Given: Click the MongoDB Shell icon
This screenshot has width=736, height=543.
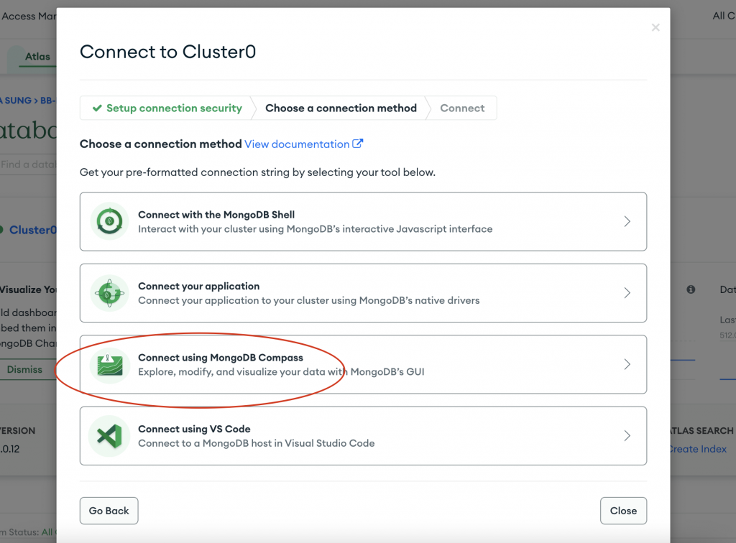Looking at the screenshot, I should click(x=109, y=221).
